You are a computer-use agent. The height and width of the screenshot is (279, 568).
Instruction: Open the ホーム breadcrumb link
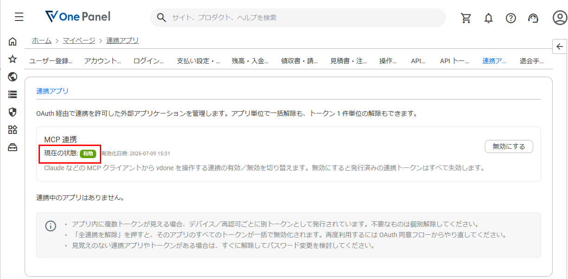(42, 40)
